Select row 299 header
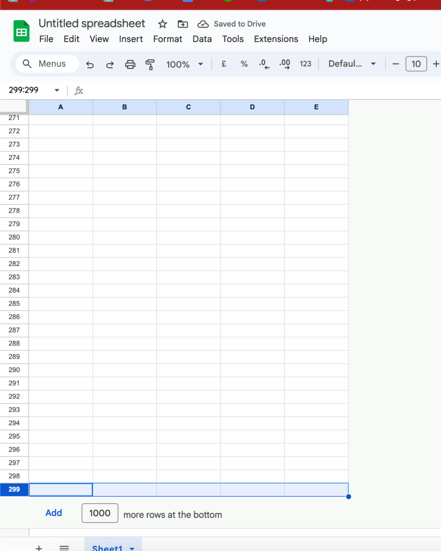 coord(15,490)
